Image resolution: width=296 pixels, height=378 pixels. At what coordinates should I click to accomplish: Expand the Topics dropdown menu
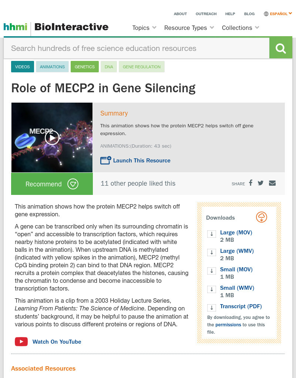coord(144,28)
